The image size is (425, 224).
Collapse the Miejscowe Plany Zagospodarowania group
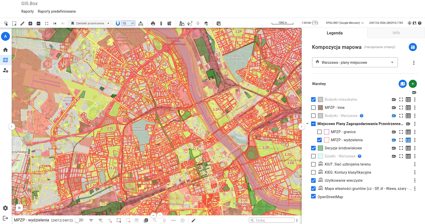click(x=307, y=124)
